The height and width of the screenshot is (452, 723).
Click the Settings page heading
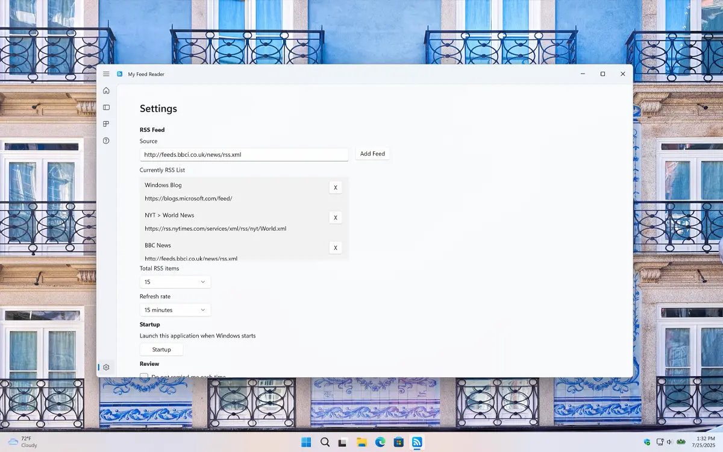coord(158,108)
